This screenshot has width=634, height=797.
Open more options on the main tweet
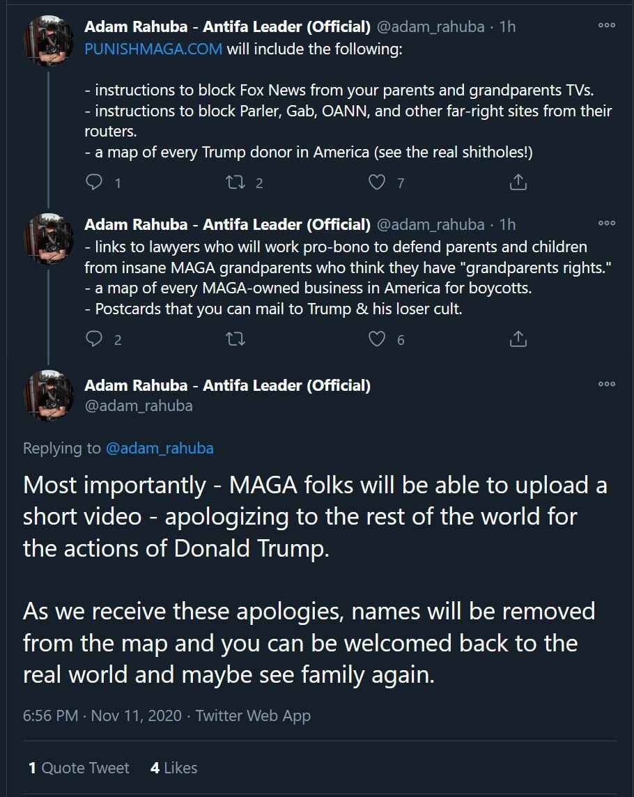click(607, 384)
